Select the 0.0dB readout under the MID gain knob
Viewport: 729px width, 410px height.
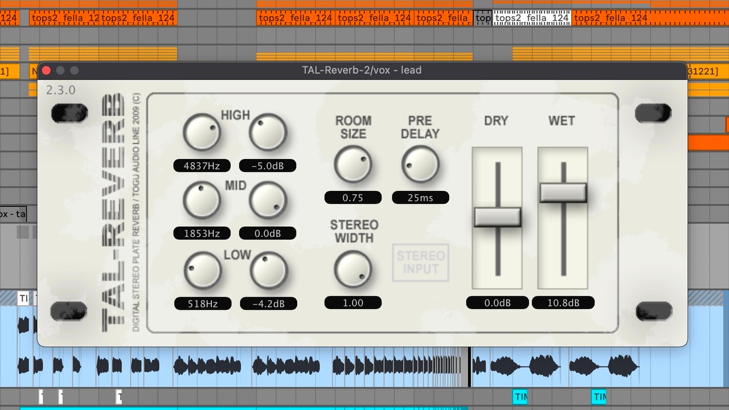pos(268,233)
